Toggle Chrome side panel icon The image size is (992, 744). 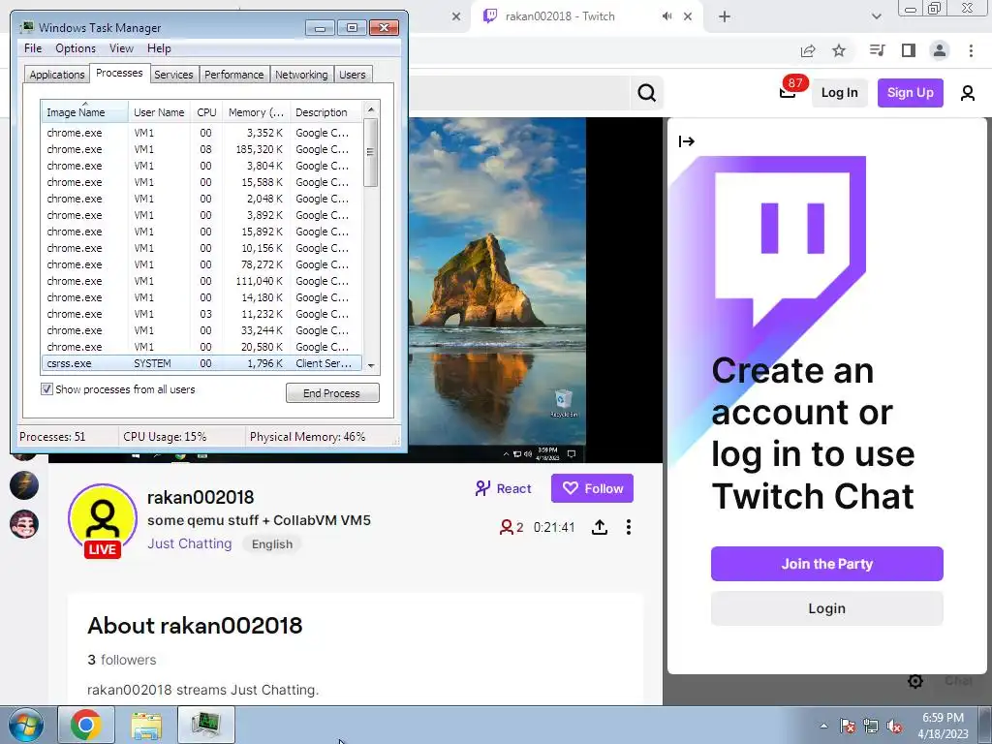point(909,50)
